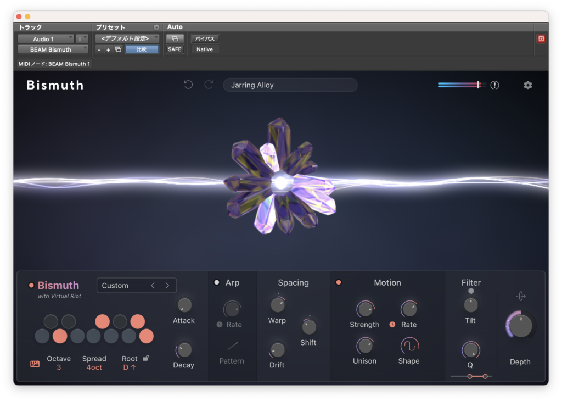Toggle the Bismuth module power dot

point(31,286)
